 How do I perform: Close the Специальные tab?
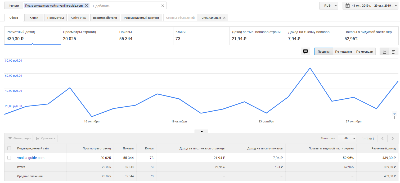pos(224,18)
